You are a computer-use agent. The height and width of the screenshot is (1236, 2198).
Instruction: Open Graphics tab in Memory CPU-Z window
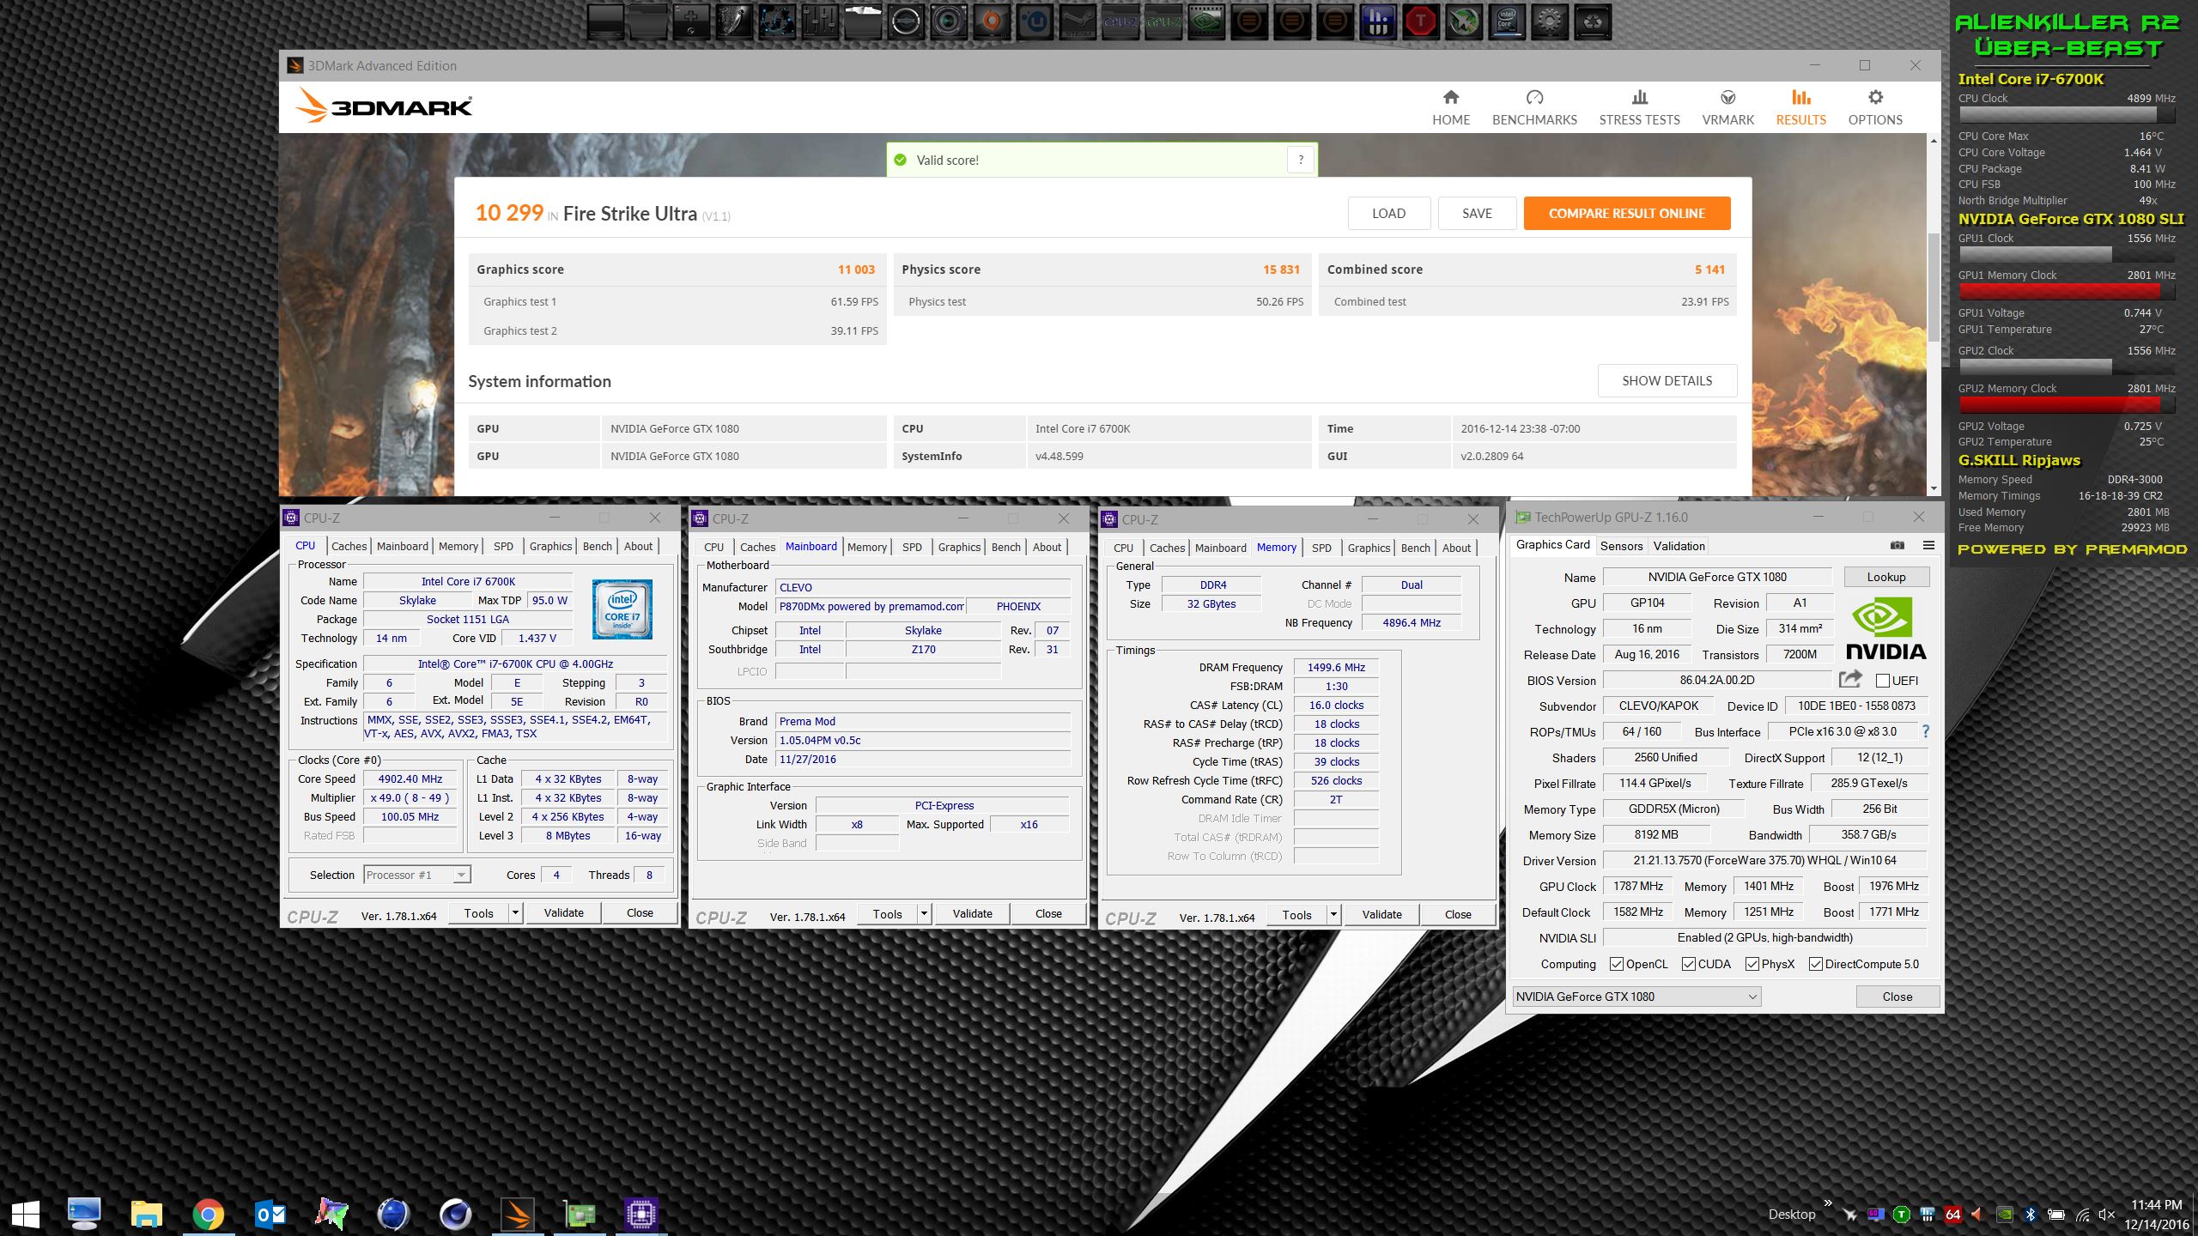coord(1369,548)
